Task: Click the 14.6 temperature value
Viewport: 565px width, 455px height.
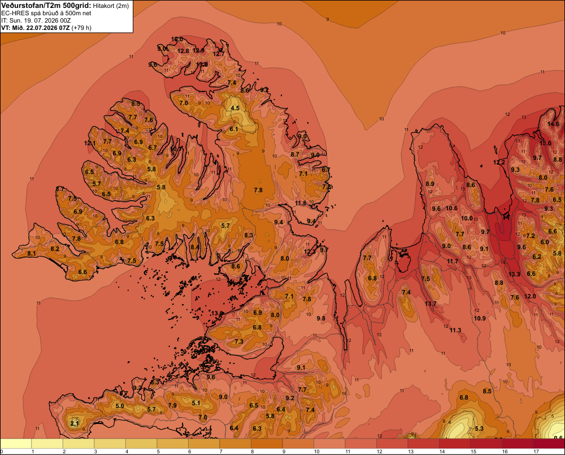Action: [x=553, y=124]
